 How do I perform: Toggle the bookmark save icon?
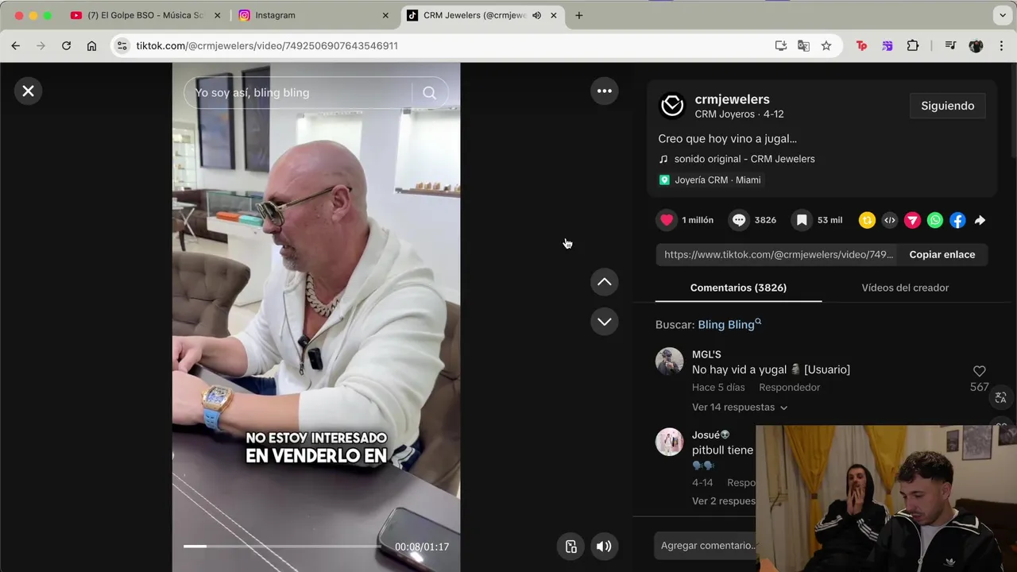coord(802,220)
